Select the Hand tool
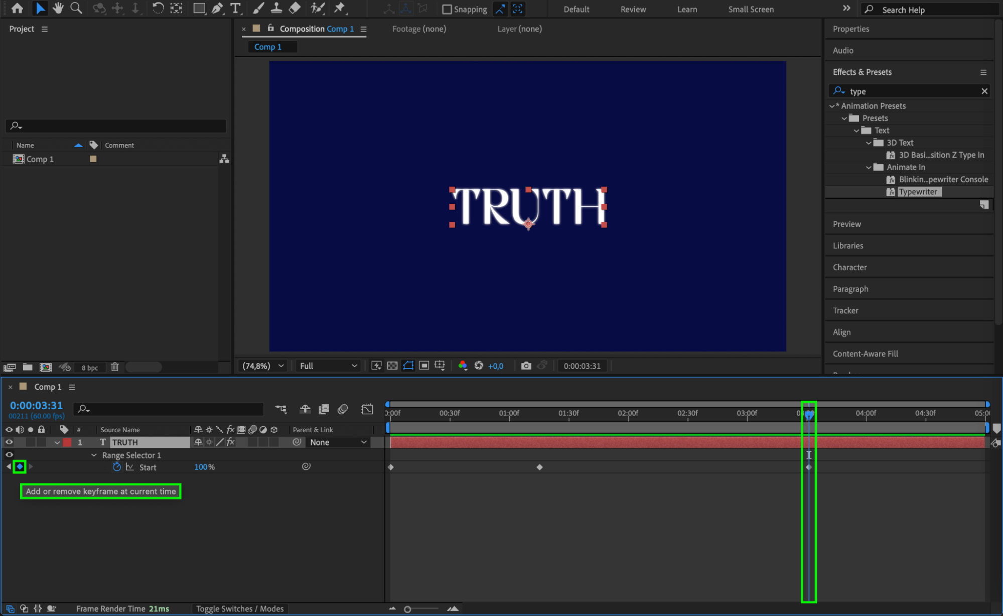This screenshot has height=616, width=1003. [x=58, y=8]
